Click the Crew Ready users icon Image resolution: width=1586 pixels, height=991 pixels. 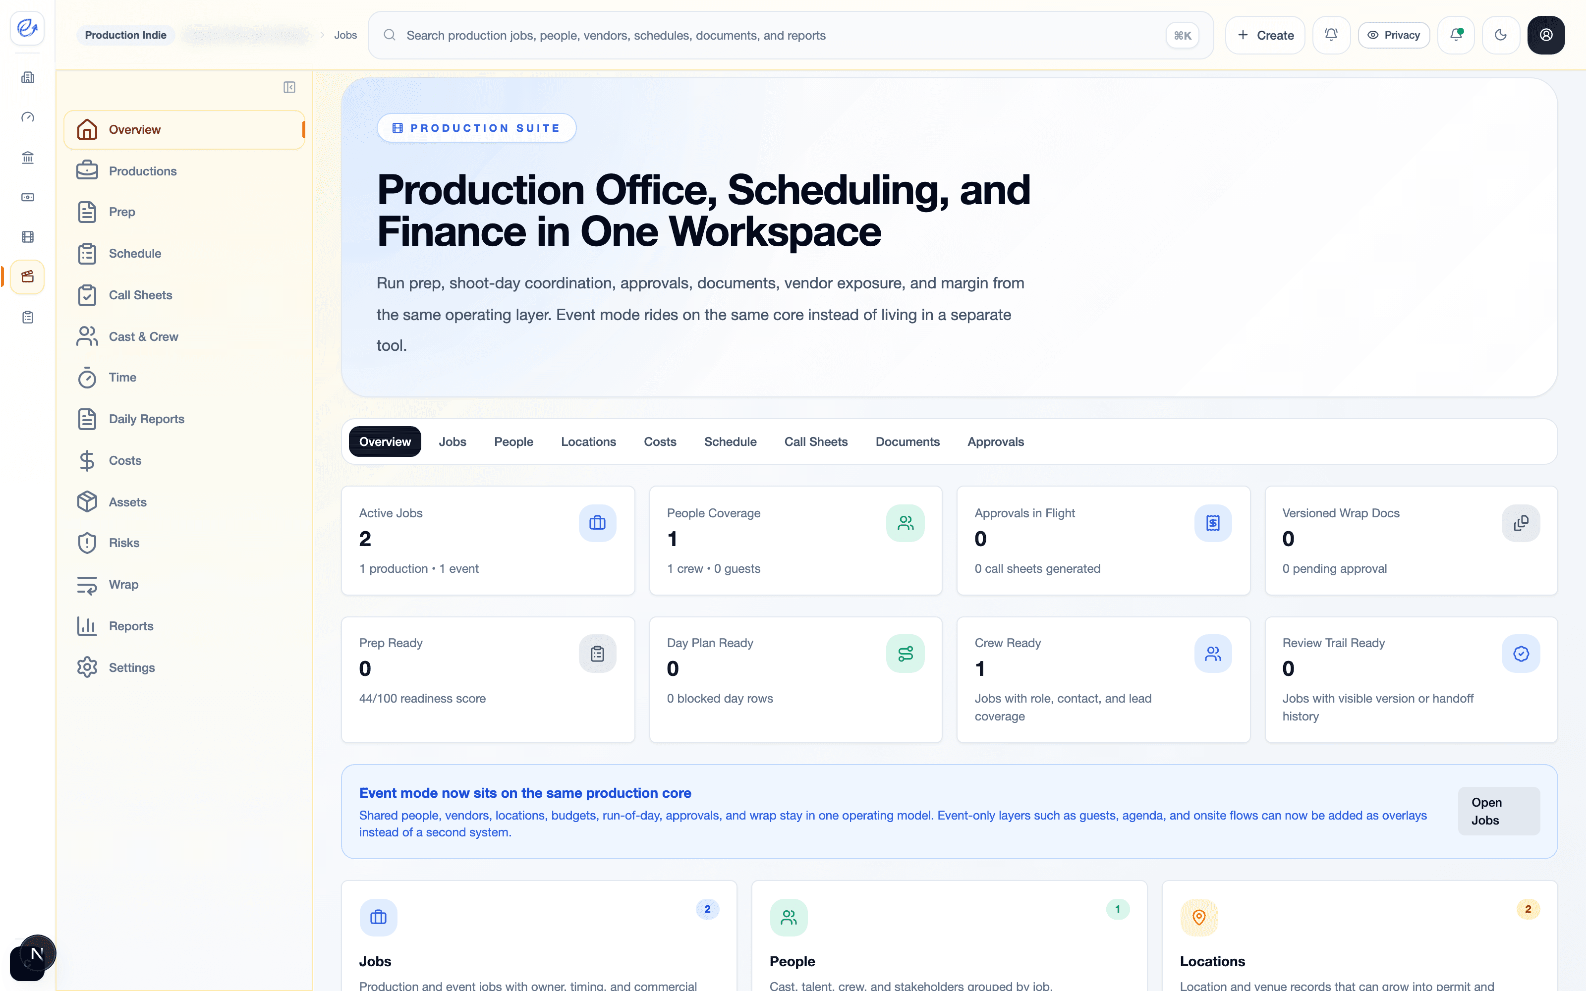(1212, 654)
